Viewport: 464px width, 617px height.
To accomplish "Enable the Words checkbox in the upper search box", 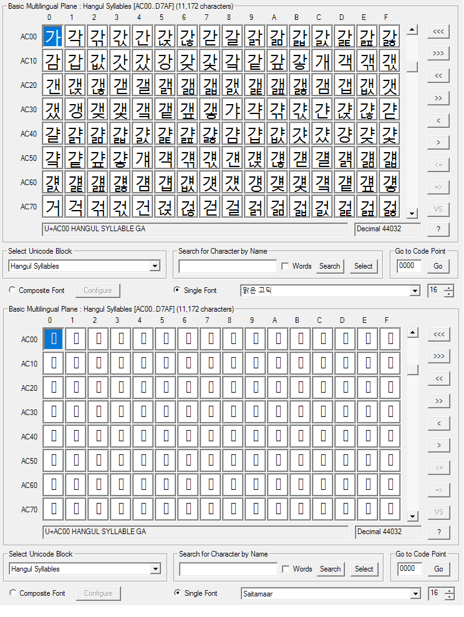I will pos(285,266).
